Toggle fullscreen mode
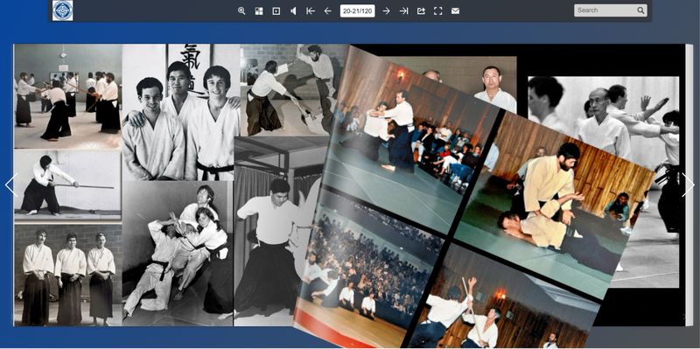Image resolution: width=700 pixels, height=349 pixels. (438, 11)
